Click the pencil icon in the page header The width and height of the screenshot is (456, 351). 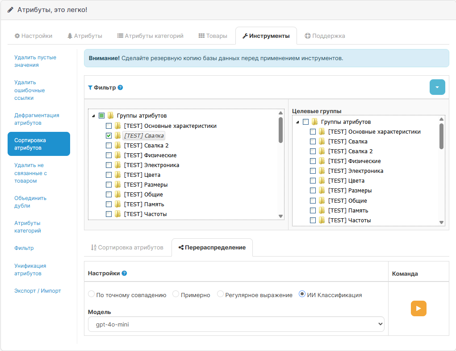point(10,10)
